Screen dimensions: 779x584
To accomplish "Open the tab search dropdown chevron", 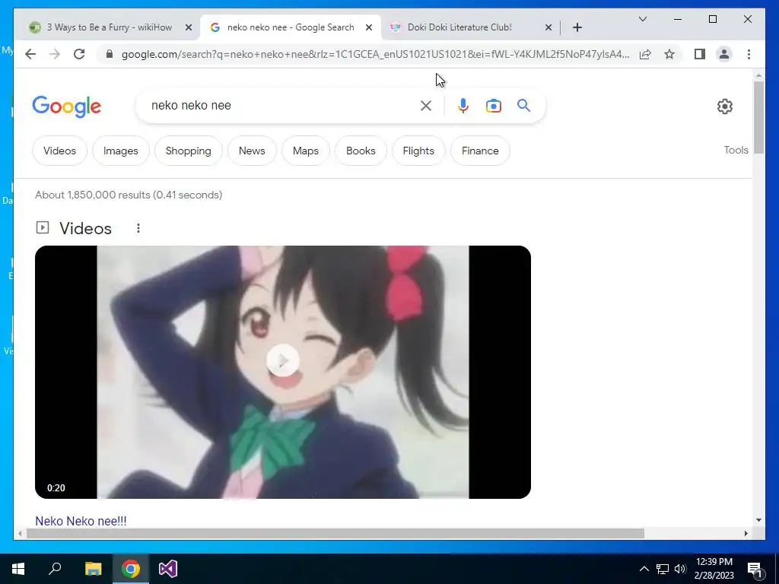I will coord(642,19).
